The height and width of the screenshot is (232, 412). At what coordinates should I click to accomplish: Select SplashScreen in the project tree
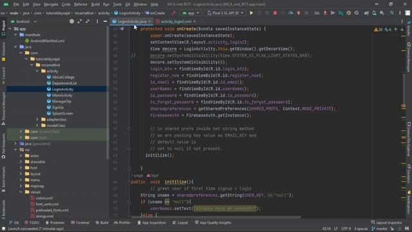[62, 113]
